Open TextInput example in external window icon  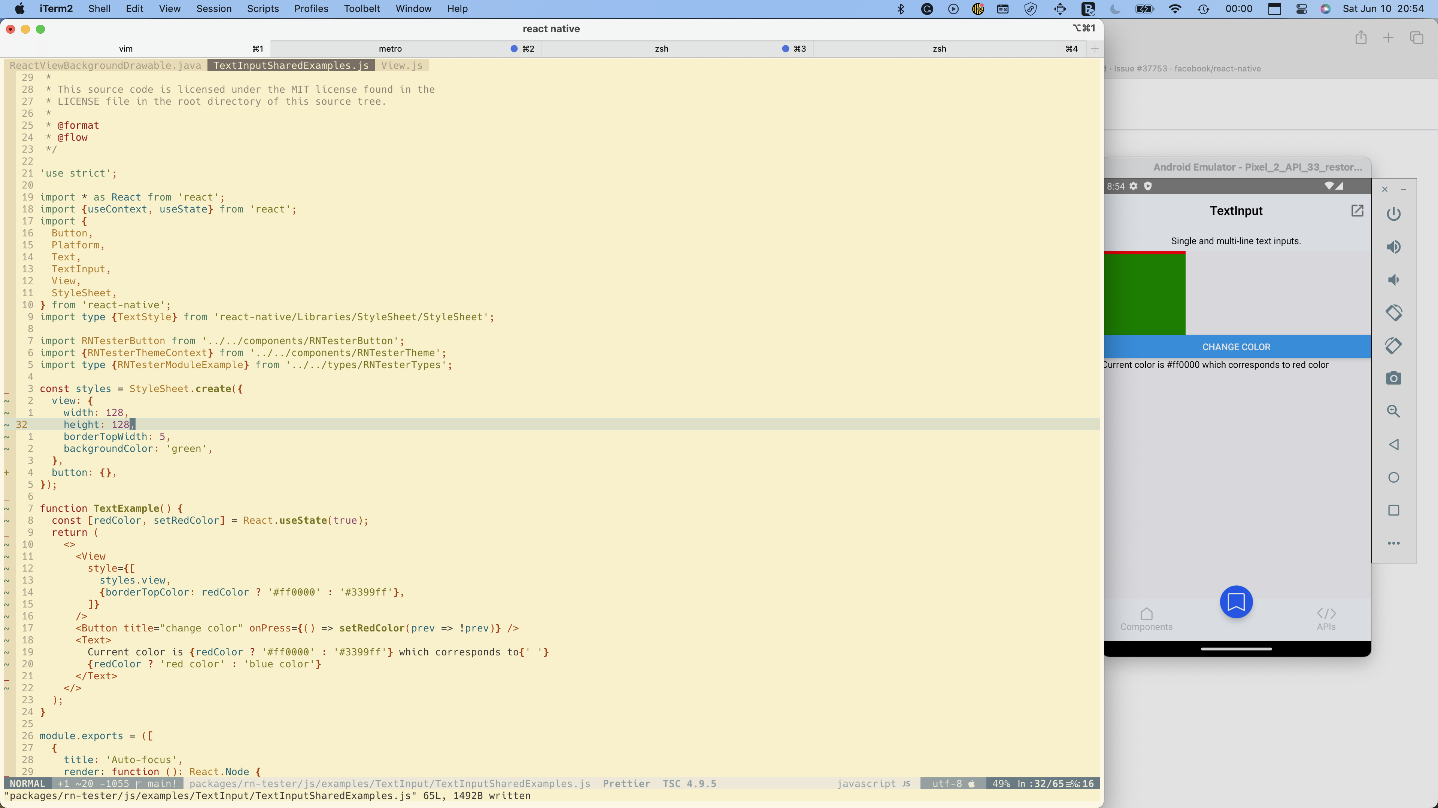[x=1357, y=211]
